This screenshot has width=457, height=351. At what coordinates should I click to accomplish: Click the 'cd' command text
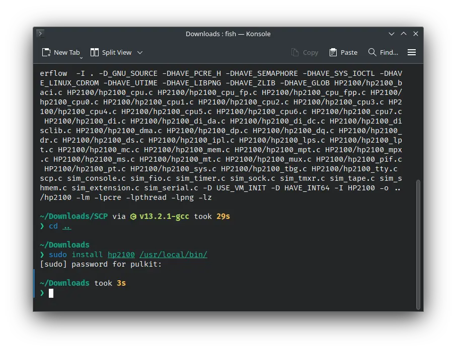53,226
